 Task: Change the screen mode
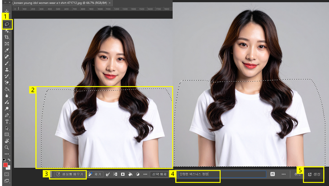(x=7, y=181)
